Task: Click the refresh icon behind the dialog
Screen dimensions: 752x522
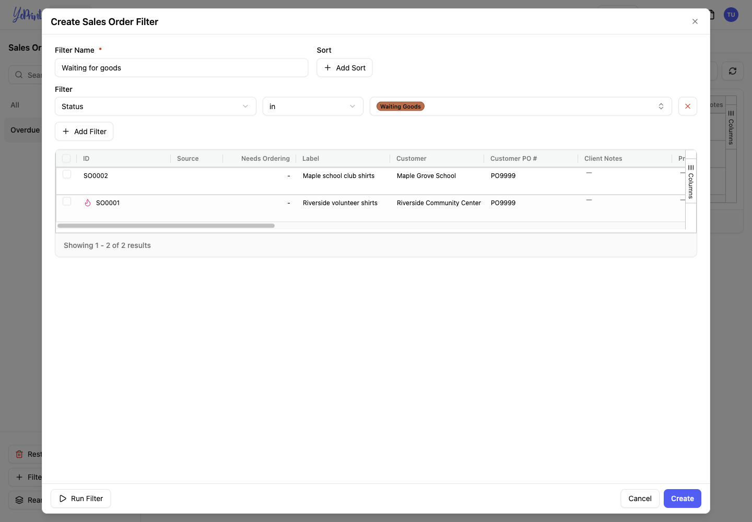Action: tap(733, 71)
